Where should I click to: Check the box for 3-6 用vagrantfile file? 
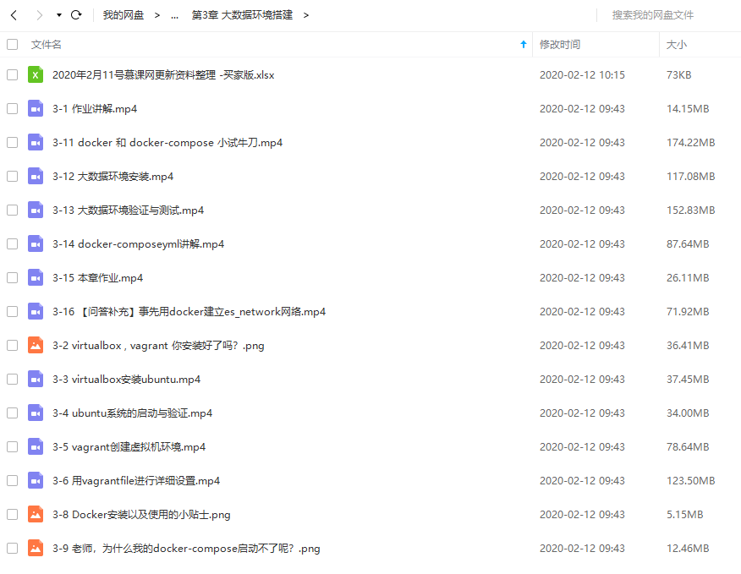[13, 480]
